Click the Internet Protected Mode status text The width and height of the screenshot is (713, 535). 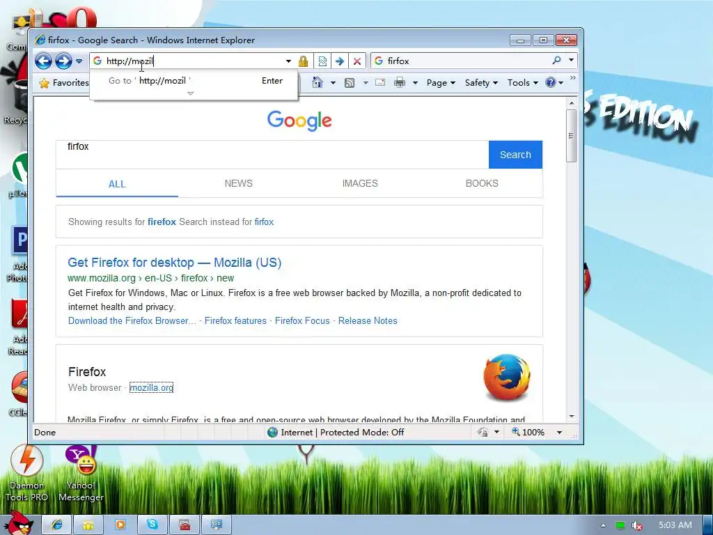point(342,432)
